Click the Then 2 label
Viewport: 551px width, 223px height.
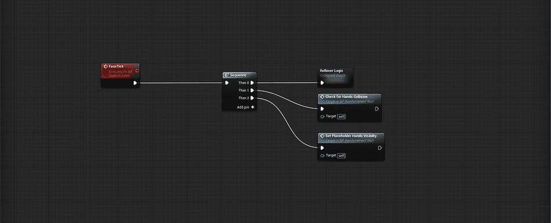244,98
